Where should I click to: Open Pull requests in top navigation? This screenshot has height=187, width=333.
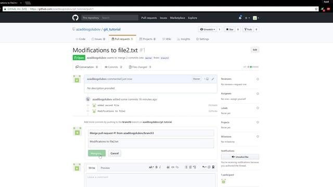coord(149,18)
